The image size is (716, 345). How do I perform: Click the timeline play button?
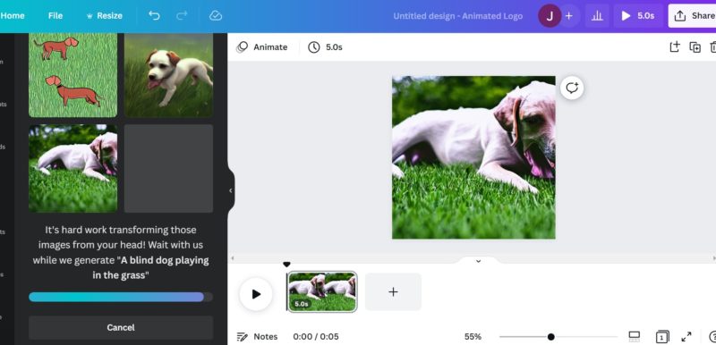(x=256, y=294)
